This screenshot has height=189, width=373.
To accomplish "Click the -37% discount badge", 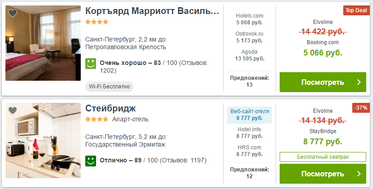I will 361,108.
